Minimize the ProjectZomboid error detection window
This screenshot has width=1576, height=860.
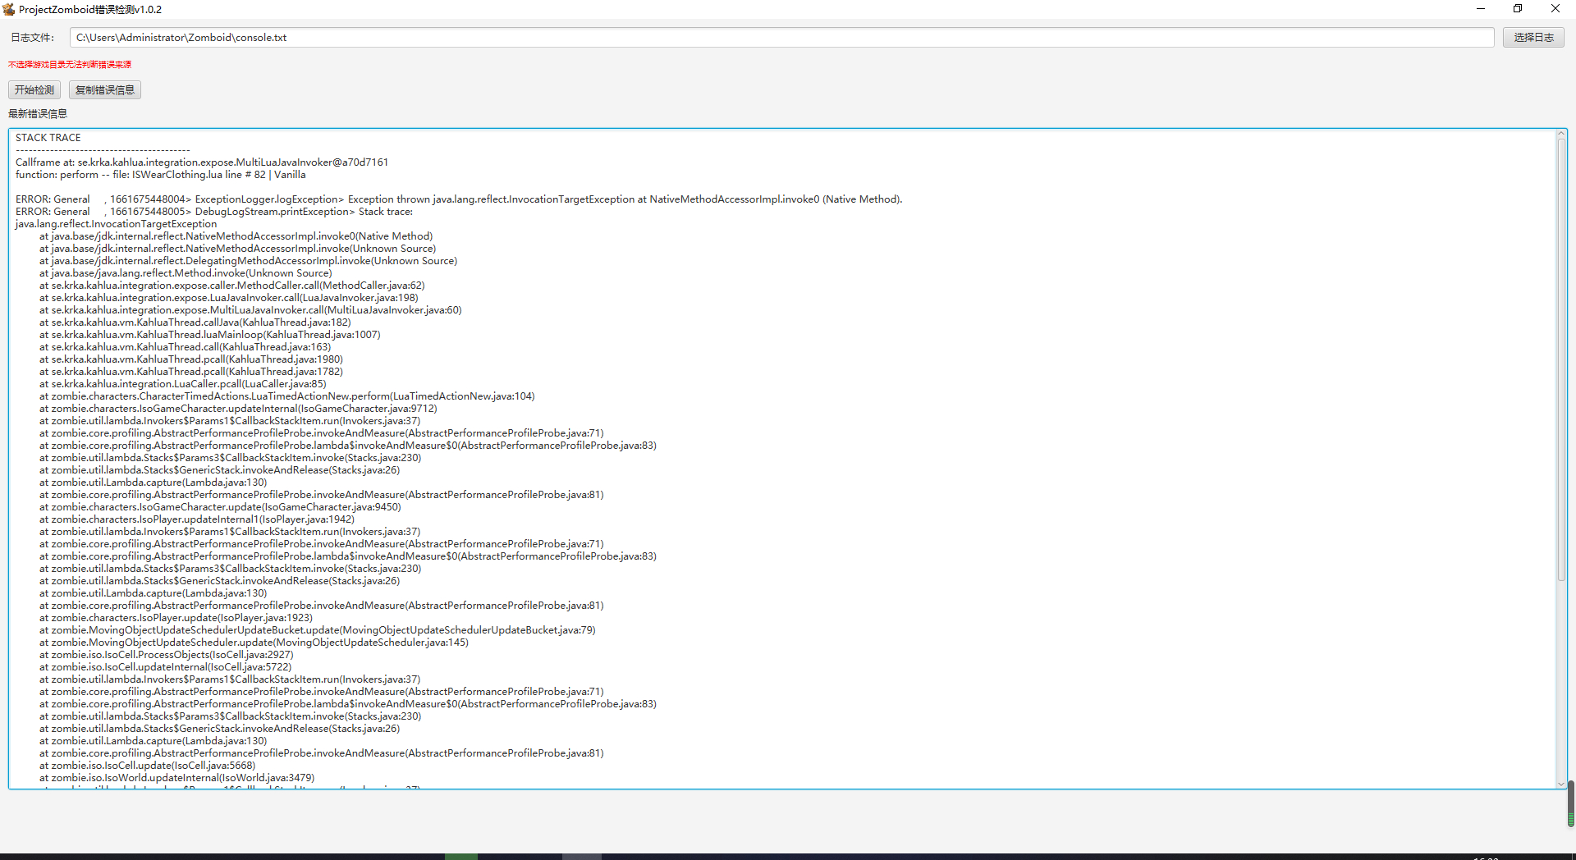tap(1481, 9)
